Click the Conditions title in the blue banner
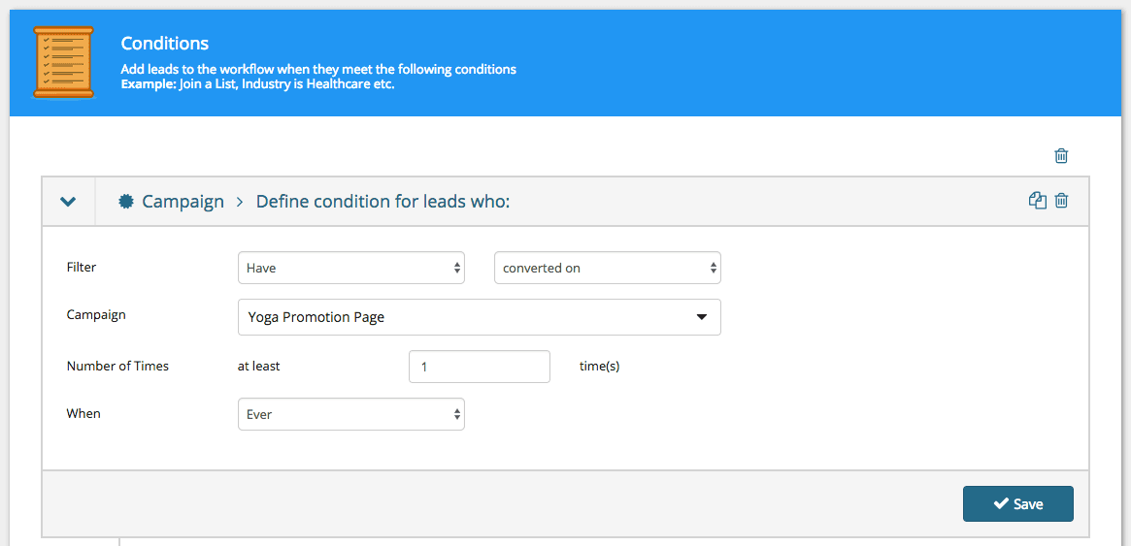This screenshot has height=546, width=1131. pyautogui.click(x=164, y=44)
